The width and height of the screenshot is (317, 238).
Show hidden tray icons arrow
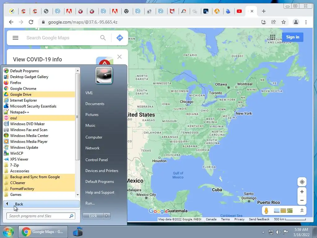pos(263,232)
